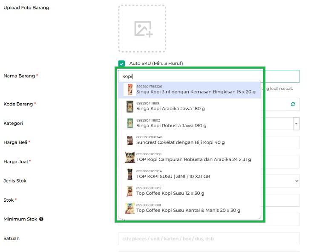This screenshot has height=252, width=328.
Task: Click Singa Kopi Robusta product thumbnail
Action: (x=130, y=123)
